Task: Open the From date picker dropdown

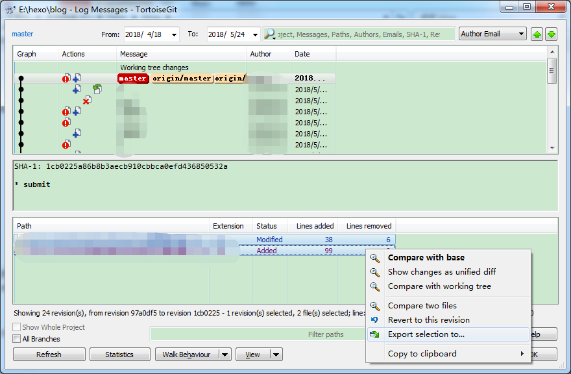Action: (x=174, y=34)
